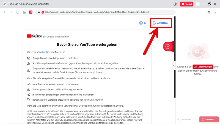Click the bar chart icon beside 'Zielgruppeninteraktionen'
This screenshot has height=124, width=220.
[x=29, y=71]
